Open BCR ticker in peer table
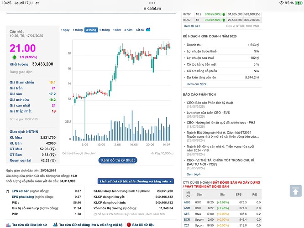304x228 pixels. pos(187,219)
